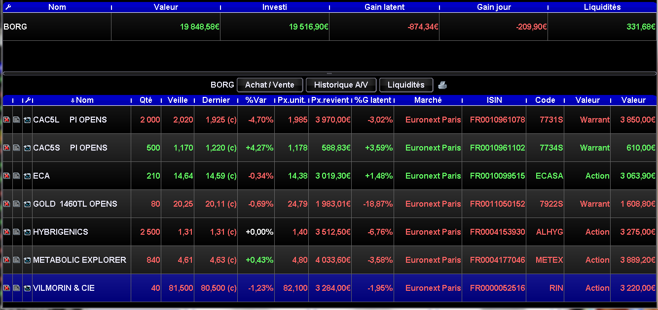The width and height of the screenshot is (658, 310).
Task: Show the chart for METABOLIC EXPLORER
Action: pos(27,260)
